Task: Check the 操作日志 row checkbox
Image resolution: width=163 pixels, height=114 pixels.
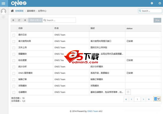Action: coord(14,35)
